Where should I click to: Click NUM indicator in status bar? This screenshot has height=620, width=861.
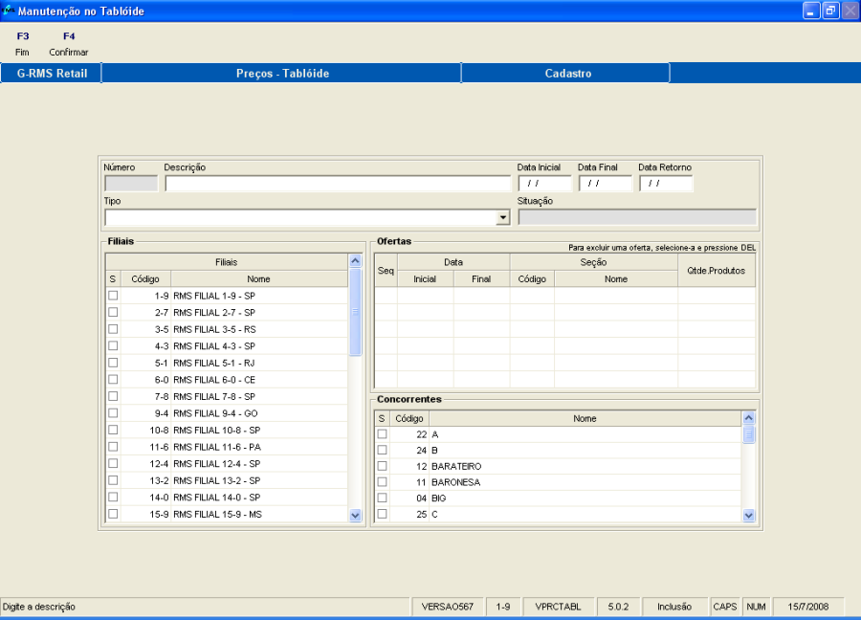point(756,607)
